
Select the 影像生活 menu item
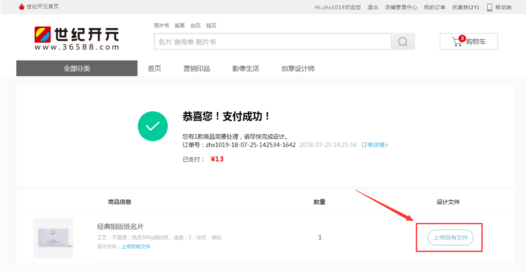coord(246,69)
